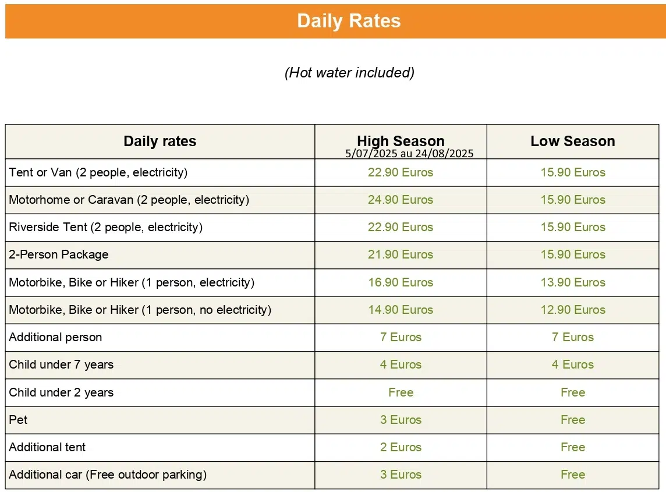Viewport: 666px width, 492px height.
Task: Select the Hot water included note
Action: click(349, 73)
